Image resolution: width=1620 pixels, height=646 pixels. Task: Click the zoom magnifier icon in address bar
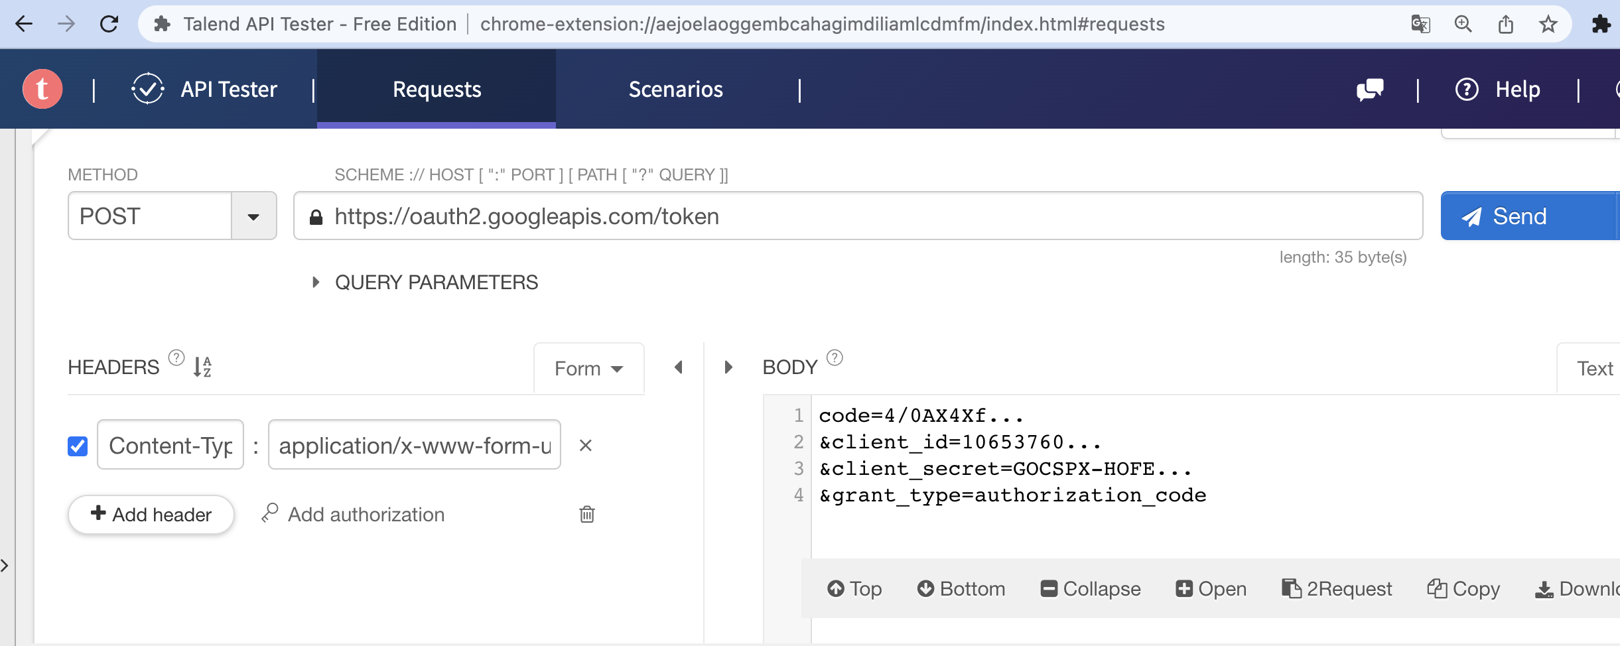(1463, 25)
